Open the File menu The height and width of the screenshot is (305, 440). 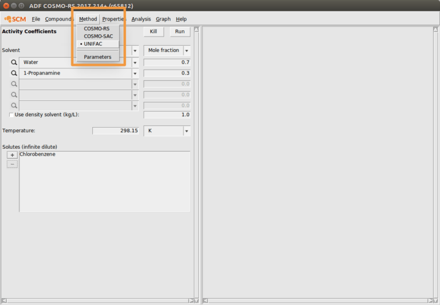36,19
